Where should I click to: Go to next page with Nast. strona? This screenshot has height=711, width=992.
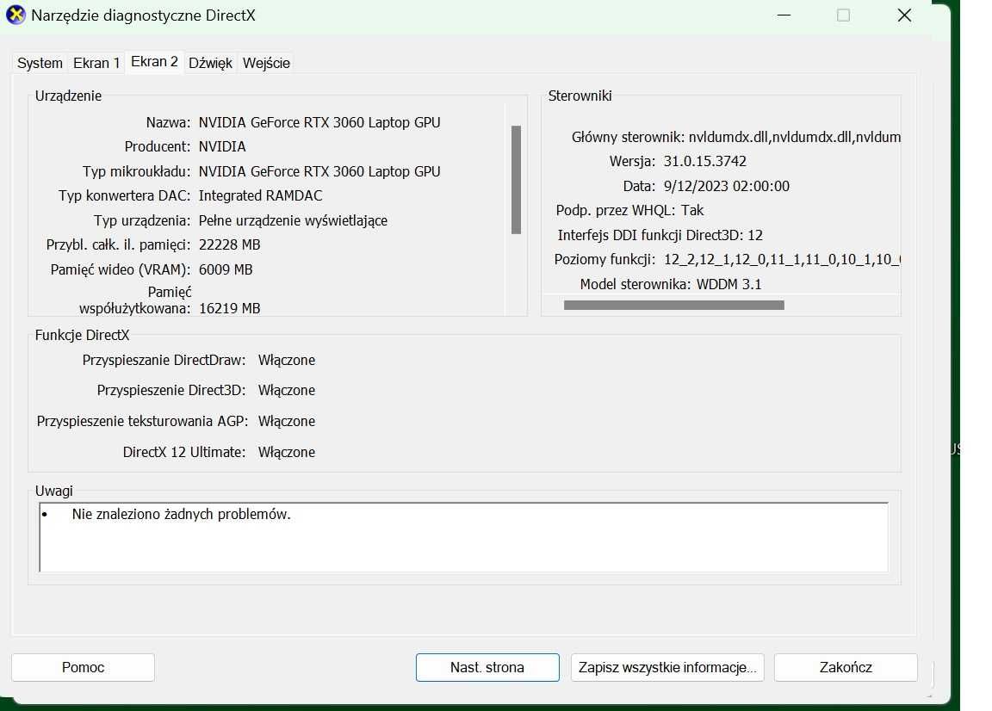tap(487, 667)
